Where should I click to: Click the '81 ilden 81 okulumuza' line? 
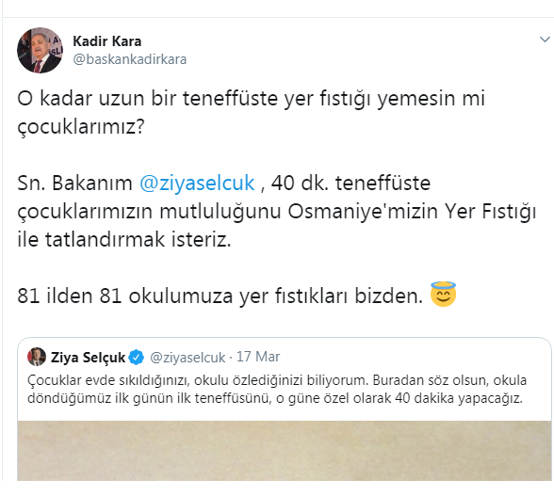[x=220, y=296]
